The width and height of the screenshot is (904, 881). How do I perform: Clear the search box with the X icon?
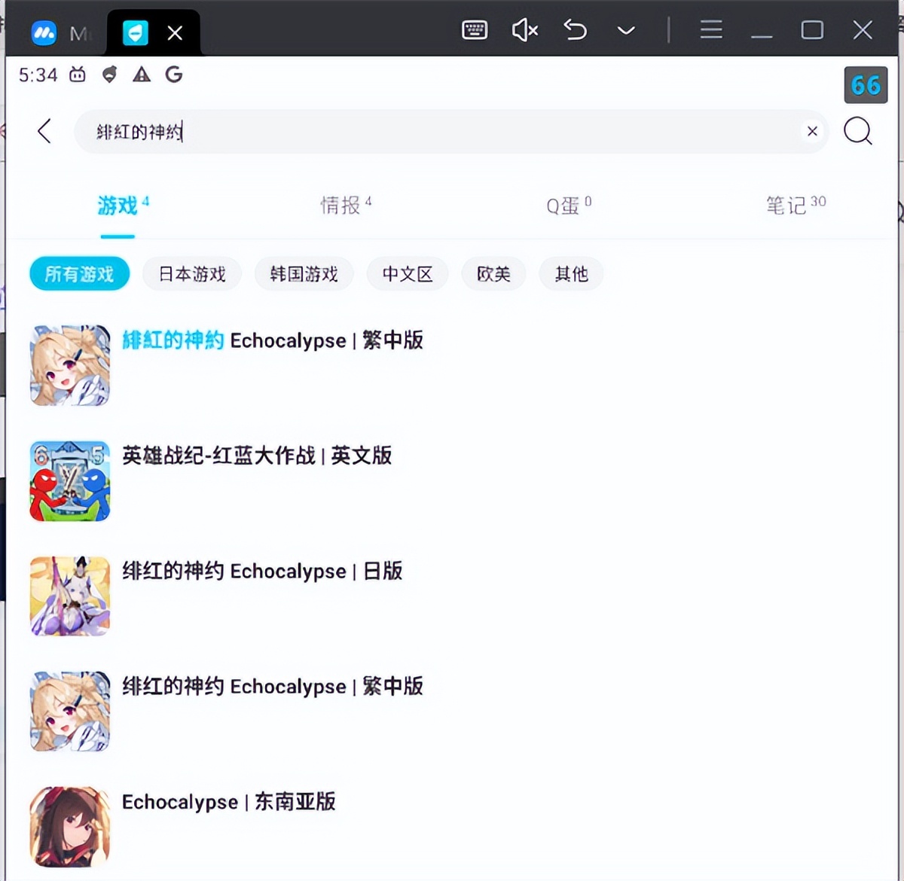coord(812,131)
